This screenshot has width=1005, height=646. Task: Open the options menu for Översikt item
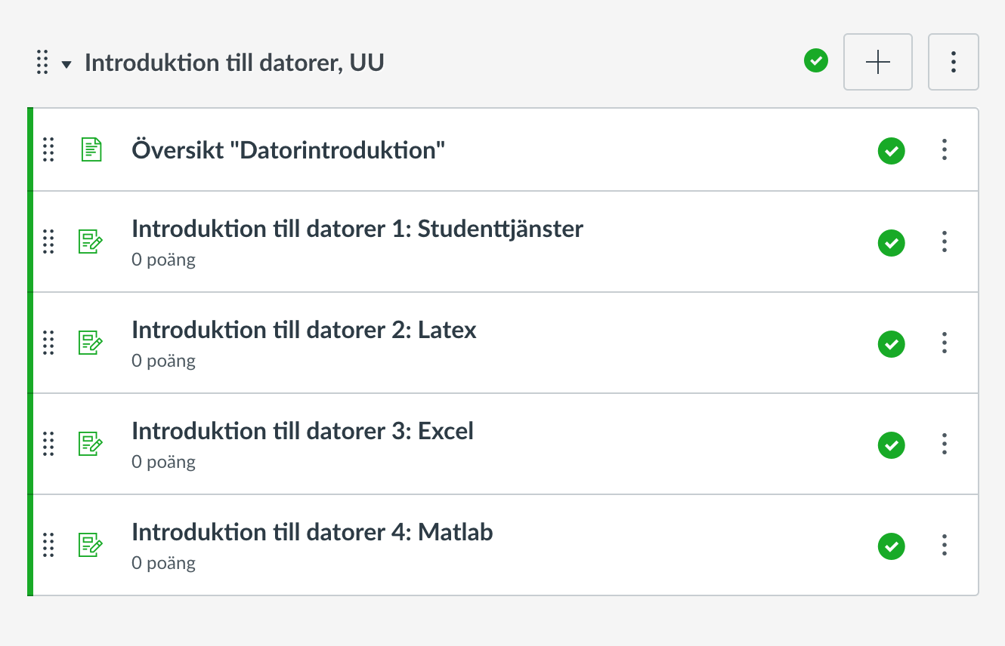pos(945,149)
